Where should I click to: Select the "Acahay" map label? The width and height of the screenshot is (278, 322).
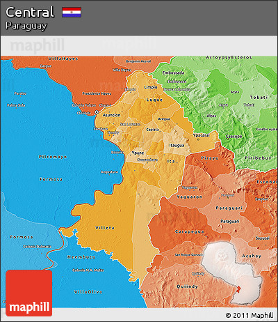(x=252, y=256)
